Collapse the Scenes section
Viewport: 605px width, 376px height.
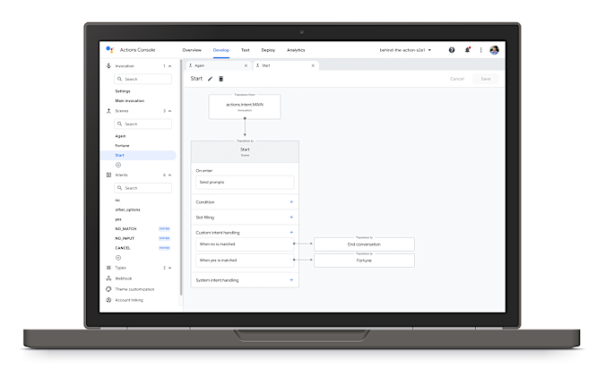170,111
